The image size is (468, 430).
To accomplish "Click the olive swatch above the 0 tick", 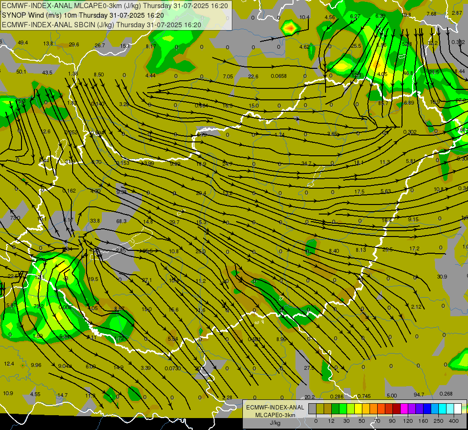I will tap(320, 408).
